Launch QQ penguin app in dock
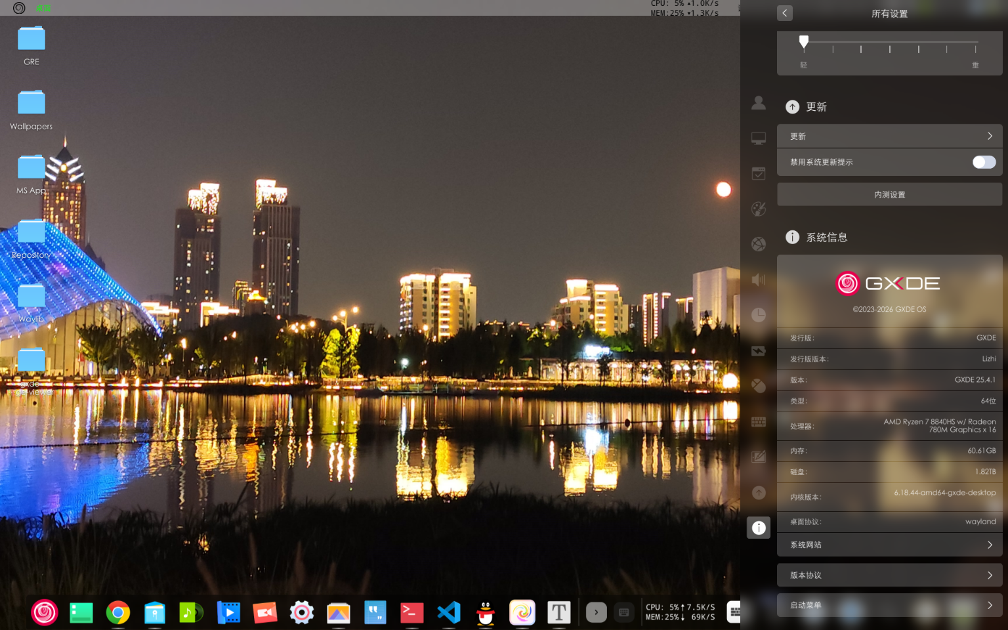The height and width of the screenshot is (630, 1008). point(486,612)
